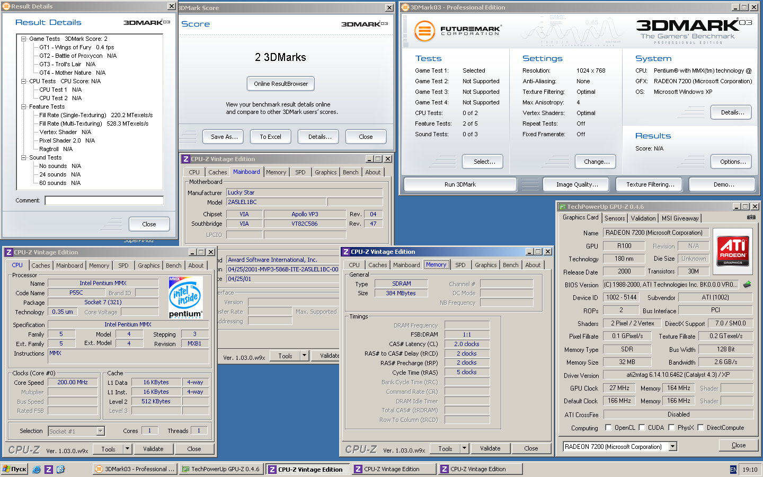Click inside the Comment input field
Image resolution: width=763 pixels, height=477 pixels.
point(104,200)
